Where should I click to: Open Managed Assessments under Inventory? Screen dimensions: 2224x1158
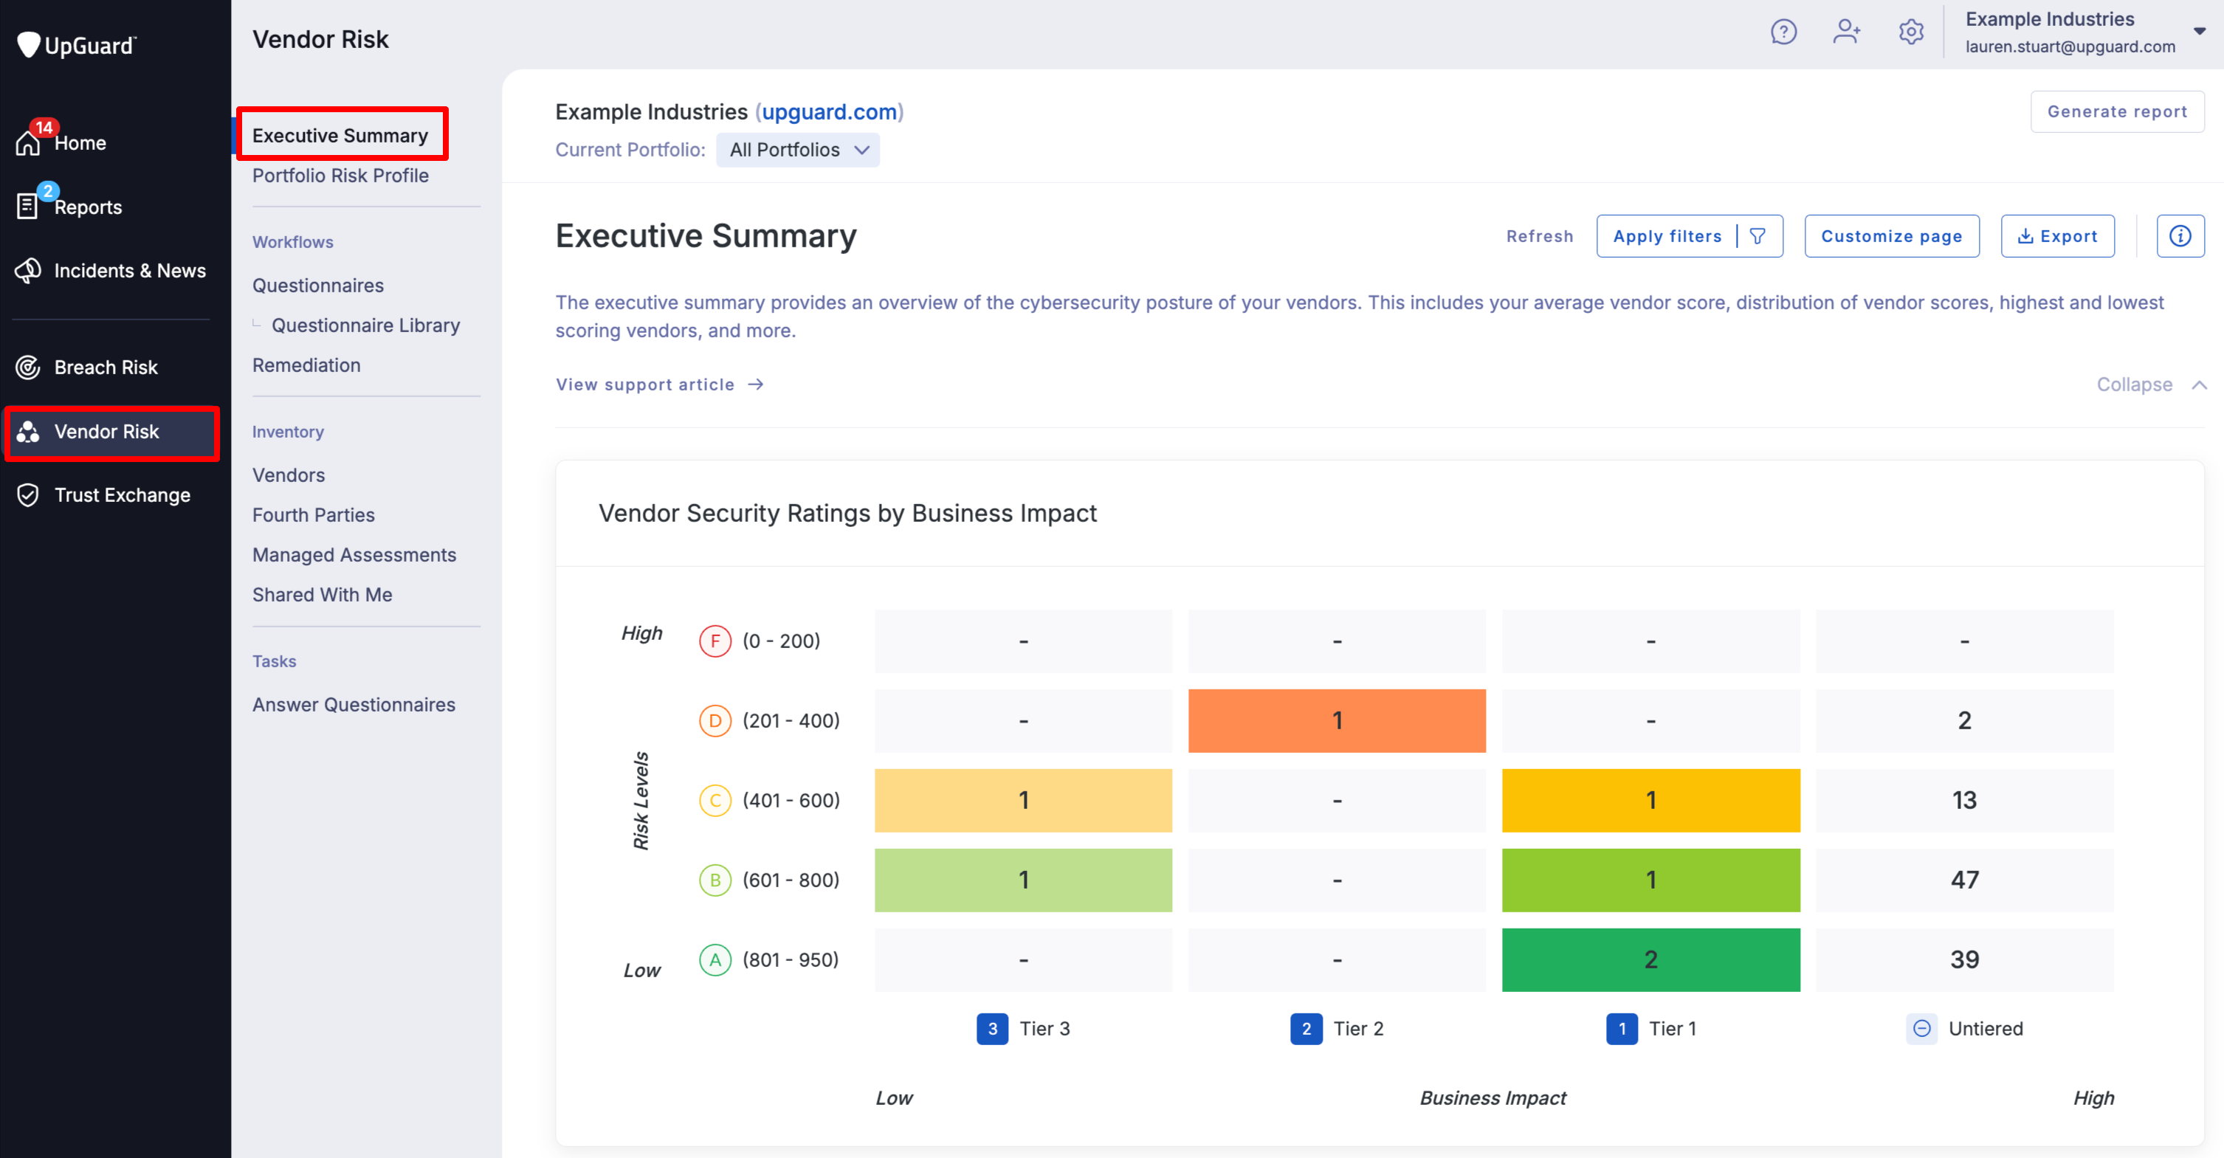click(x=354, y=554)
